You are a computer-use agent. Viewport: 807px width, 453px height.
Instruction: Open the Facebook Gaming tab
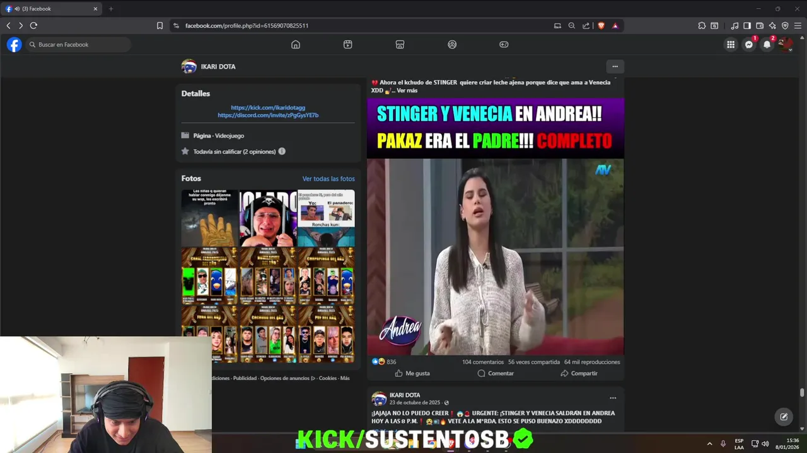[x=504, y=45]
